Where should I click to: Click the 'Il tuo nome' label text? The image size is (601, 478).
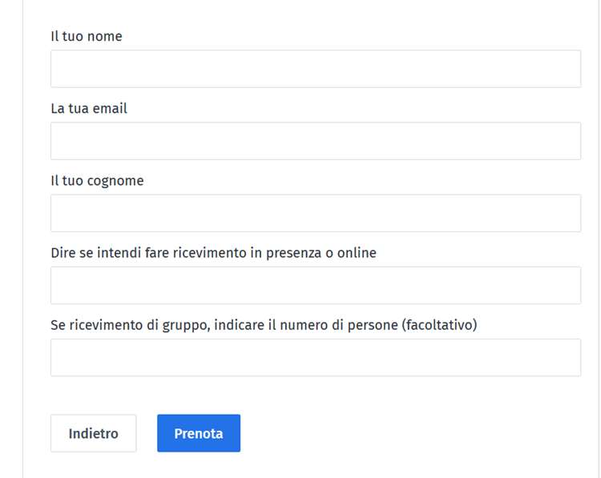pos(87,36)
